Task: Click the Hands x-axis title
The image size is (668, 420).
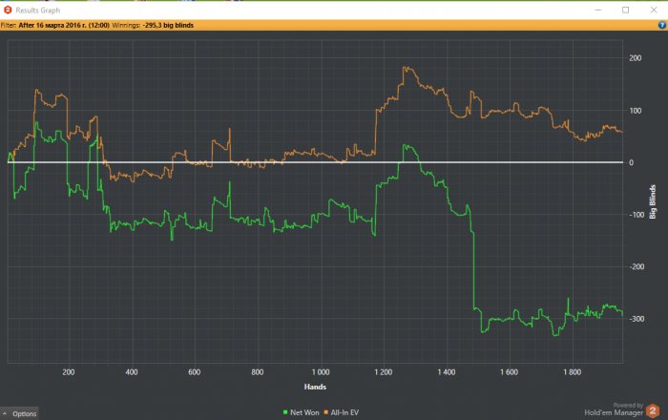Action: tap(315, 387)
